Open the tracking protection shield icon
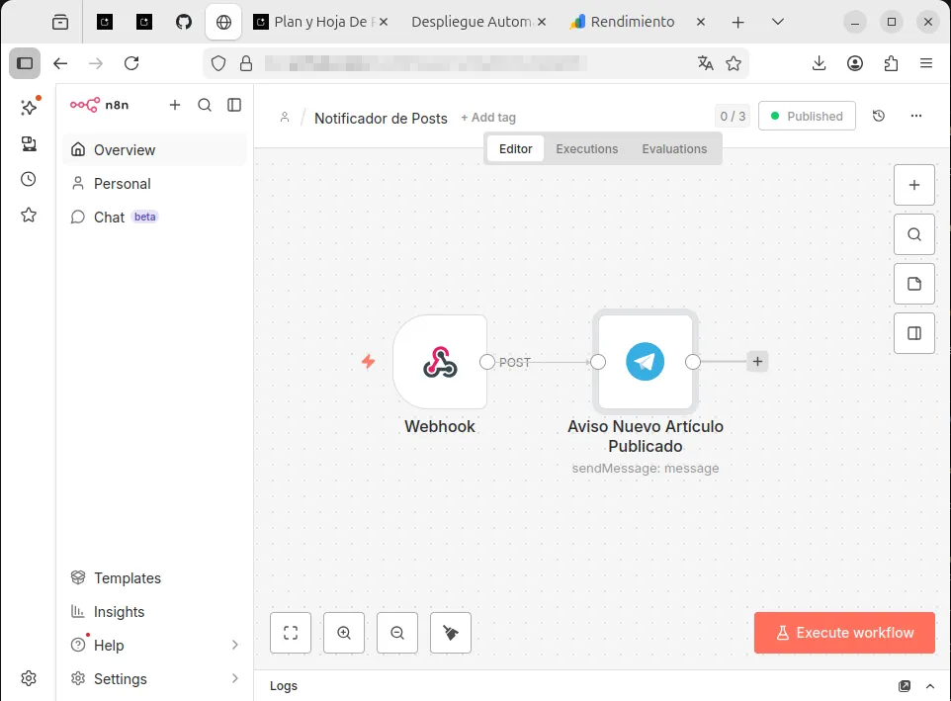The height and width of the screenshot is (701, 951). pyautogui.click(x=218, y=63)
